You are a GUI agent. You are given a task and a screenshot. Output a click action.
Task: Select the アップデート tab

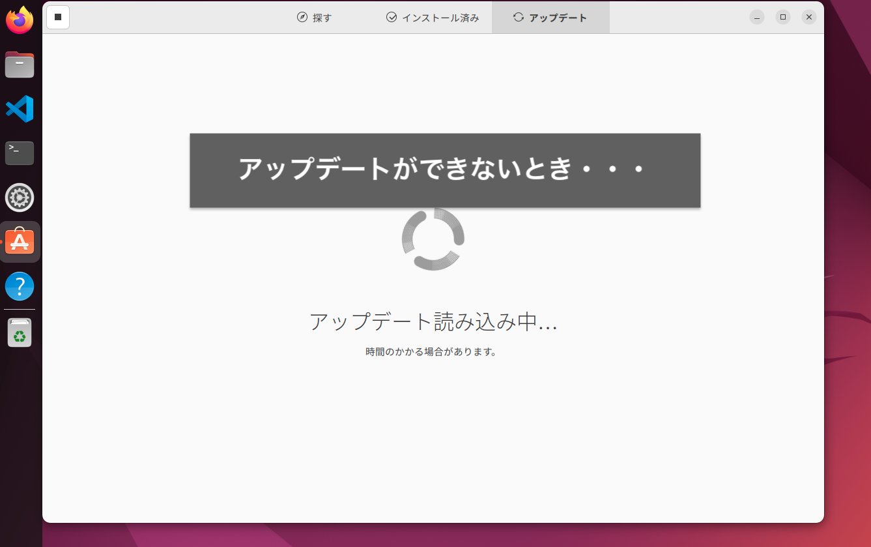click(x=550, y=18)
